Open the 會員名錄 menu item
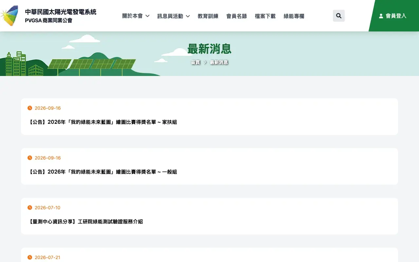Viewport: 419px width, 262px height. 237,16
